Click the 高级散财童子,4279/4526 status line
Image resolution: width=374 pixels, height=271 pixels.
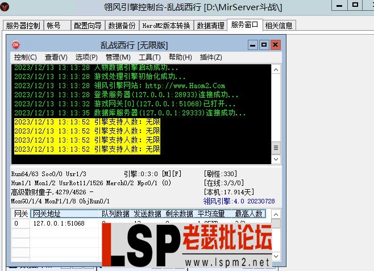pyautogui.click(x=52, y=192)
